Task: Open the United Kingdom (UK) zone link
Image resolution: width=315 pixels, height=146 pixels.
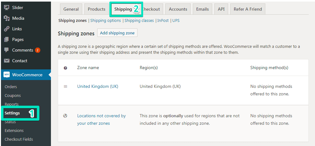Action: [x=97, y=86]
